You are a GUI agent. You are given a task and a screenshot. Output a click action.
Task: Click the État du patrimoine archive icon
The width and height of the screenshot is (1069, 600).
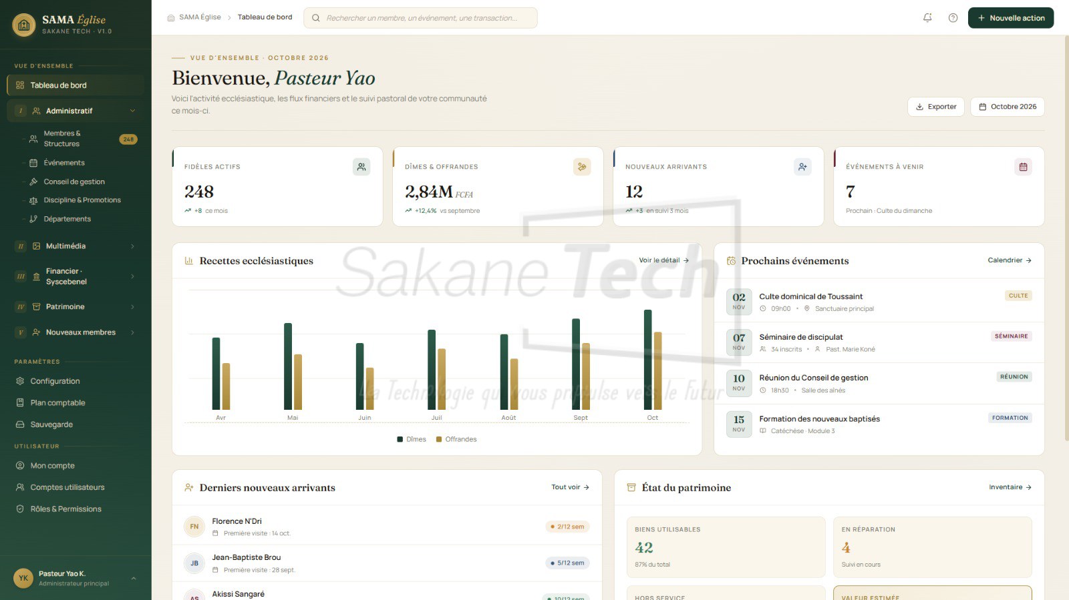pos(631,488)
